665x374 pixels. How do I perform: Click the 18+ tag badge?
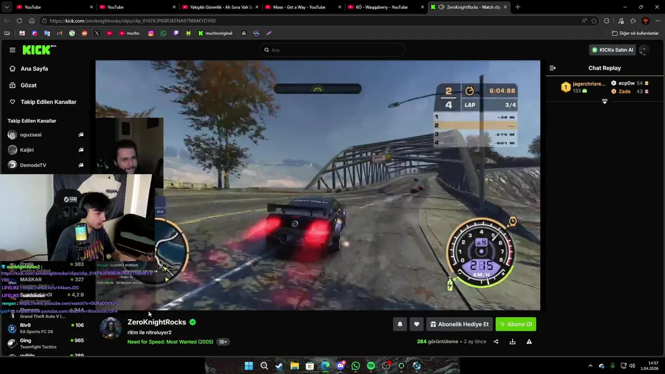click(223, 342)
